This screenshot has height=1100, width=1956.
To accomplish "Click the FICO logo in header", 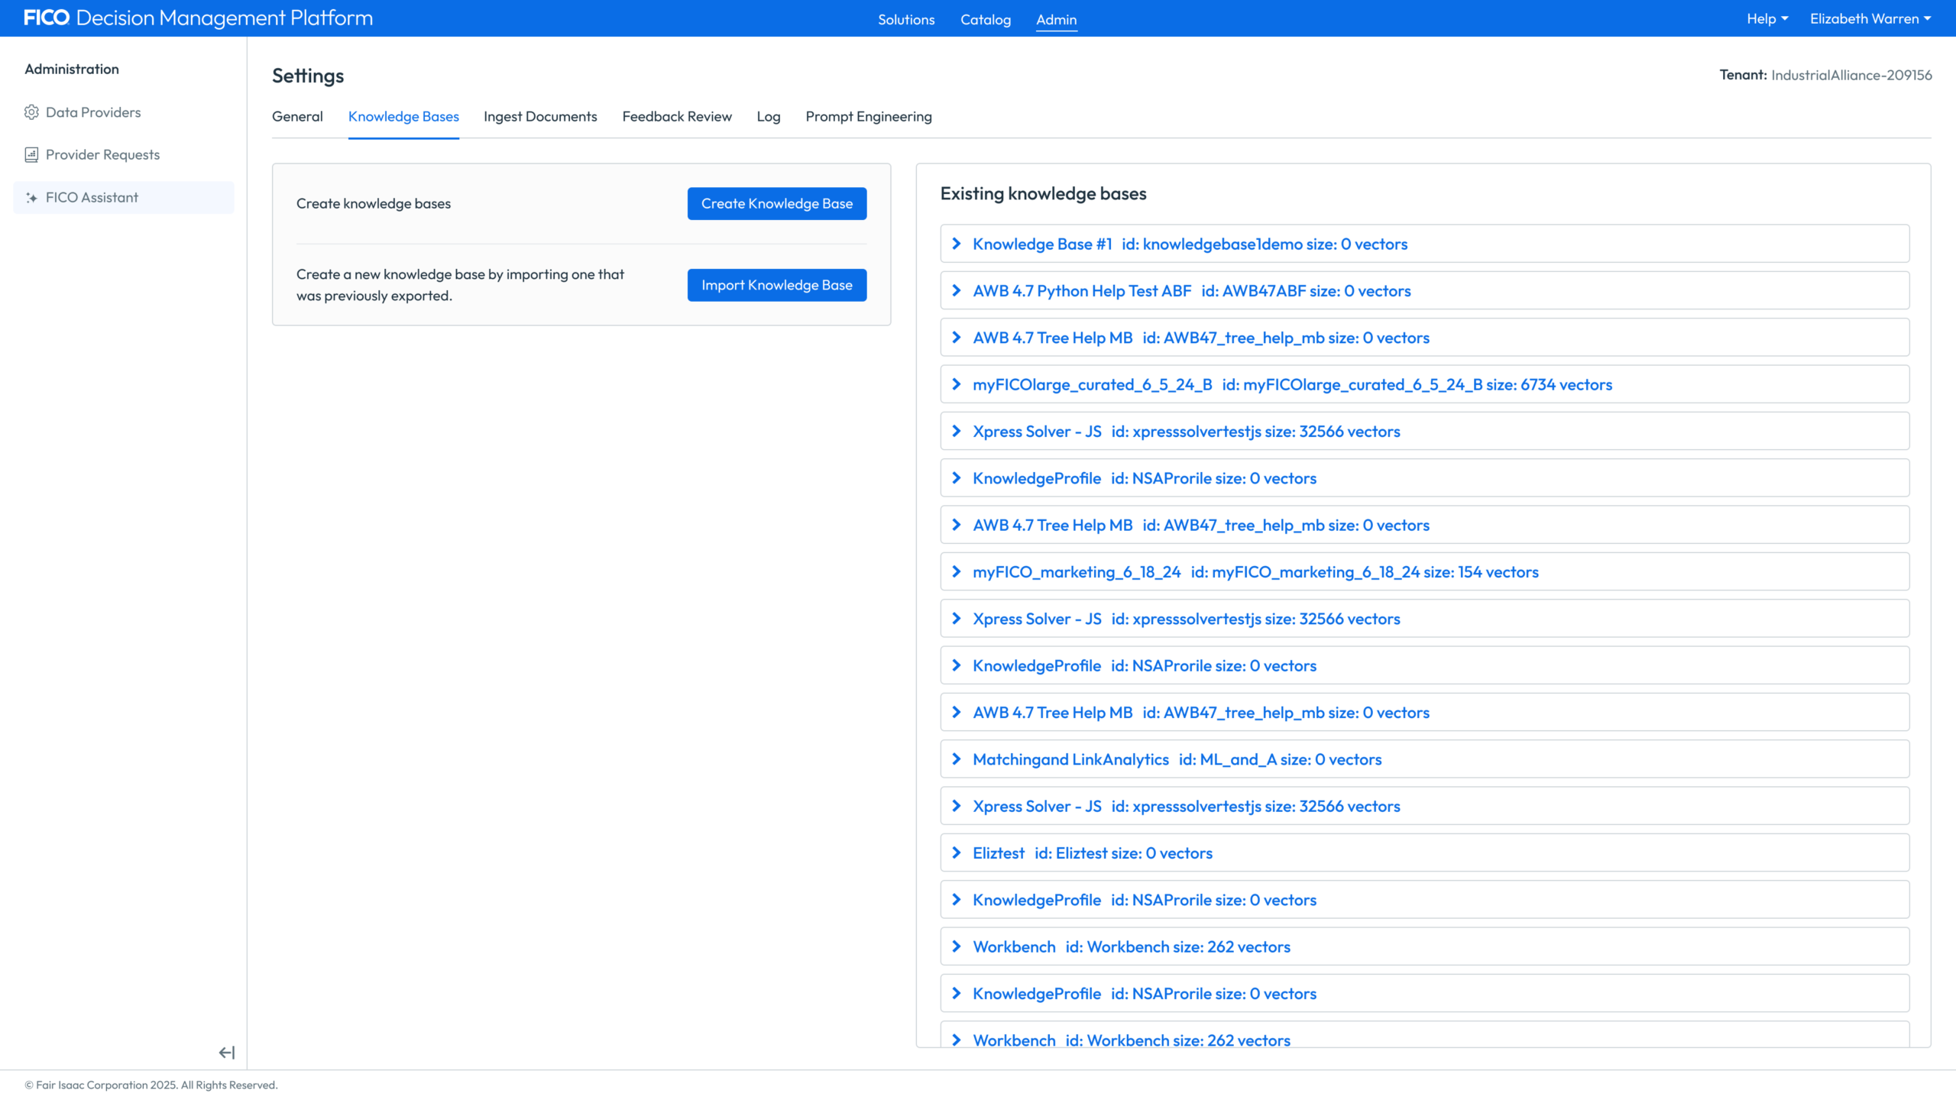I will tap(47, 18).
